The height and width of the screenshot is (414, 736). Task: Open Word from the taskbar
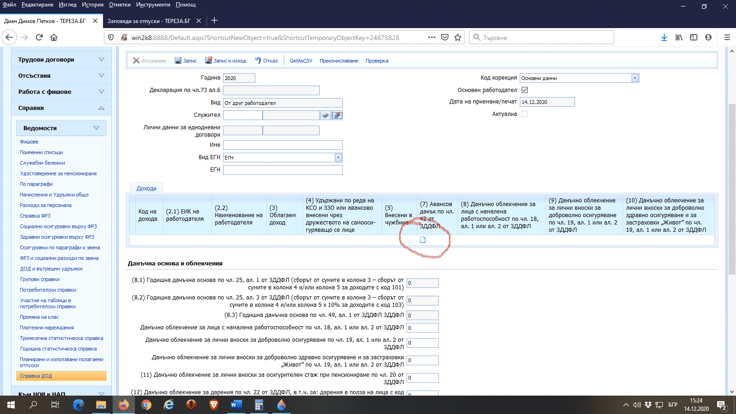[x=236, y=405]
